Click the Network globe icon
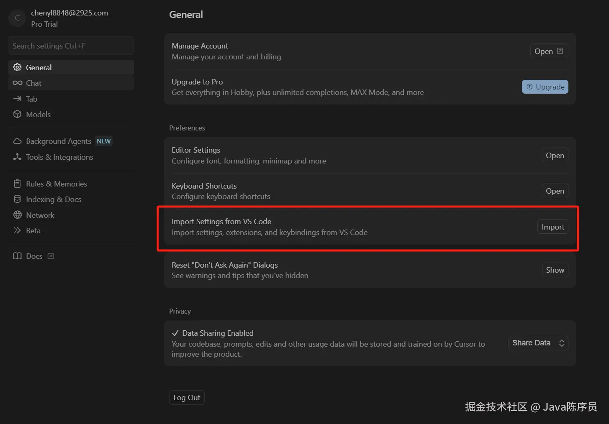Image resolution: width=609 pixels, height=424 pixels. (x=17, y=215)
